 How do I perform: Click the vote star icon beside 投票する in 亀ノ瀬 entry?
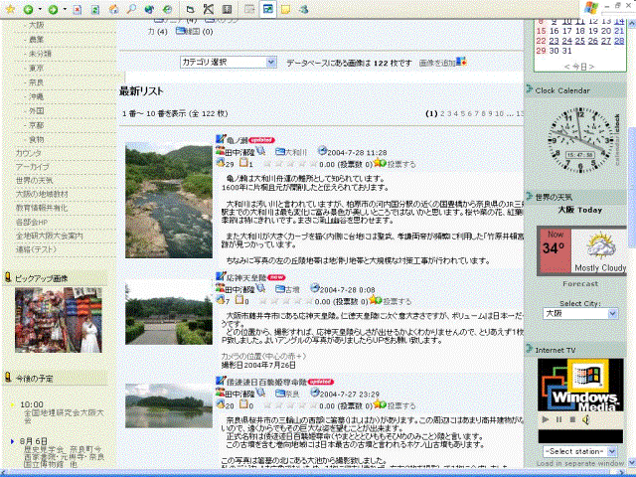pyautogui.click(x=380, y=163)
